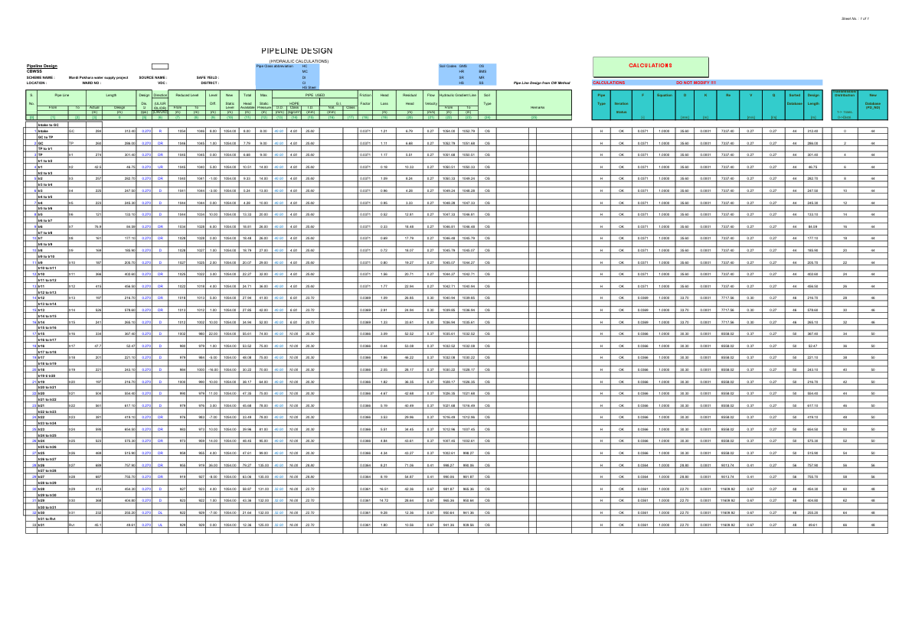
Task: Click the underlined Pipeline Design heading at top-left
Action: coord(42,67)
